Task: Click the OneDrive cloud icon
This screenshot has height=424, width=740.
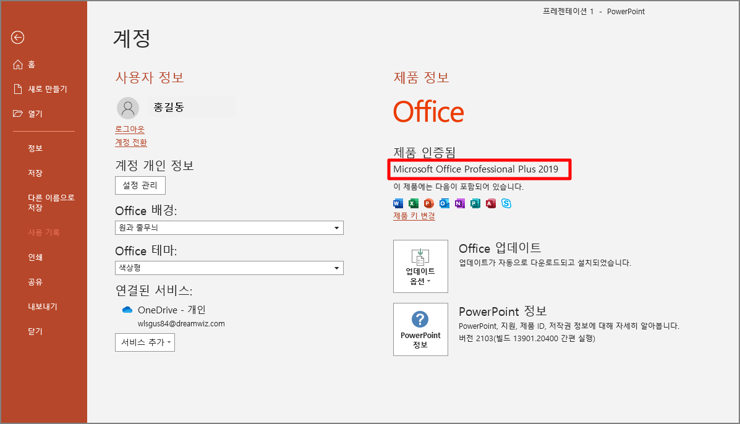Action: point(127,310)
